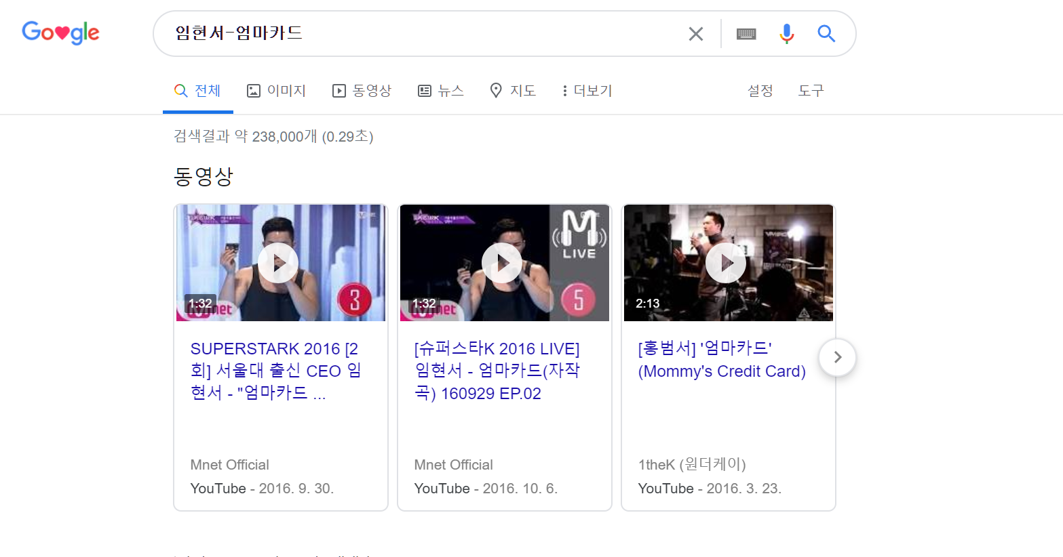Focus the search field containing 임현서-엄마카드
Screen dimensions: 1063x557
[x=421, y=33]
